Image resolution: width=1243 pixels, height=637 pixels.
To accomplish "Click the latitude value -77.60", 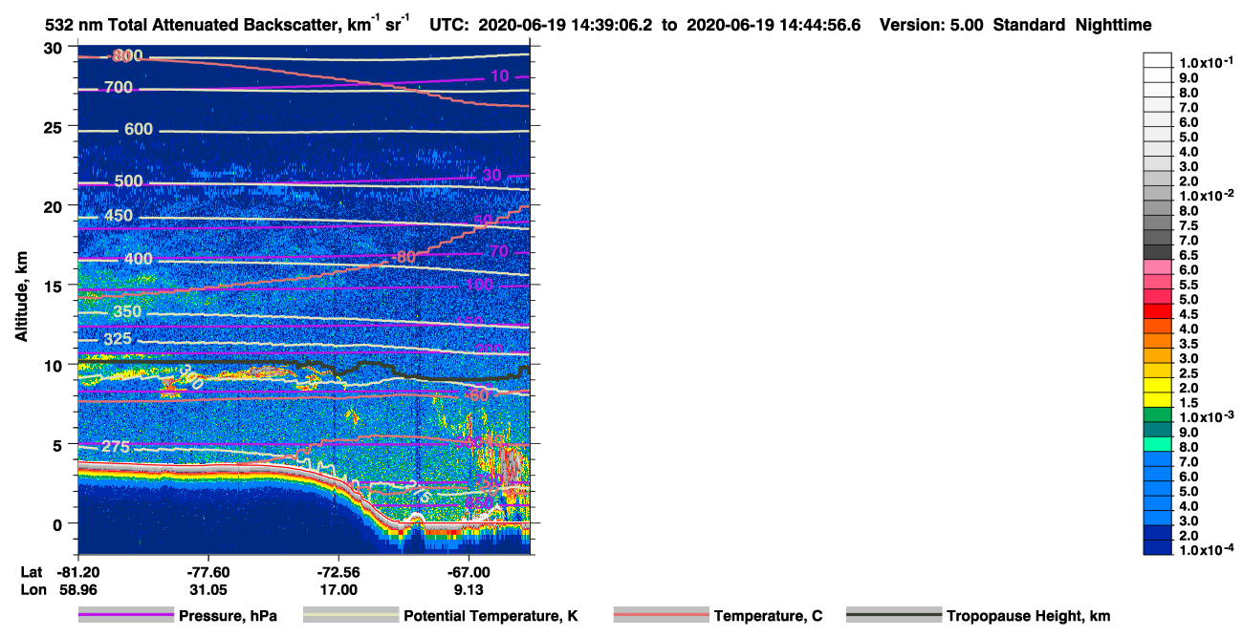I will click(x=208, y=571).
